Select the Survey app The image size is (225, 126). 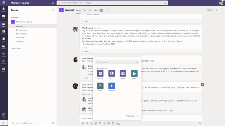(123, 75)
